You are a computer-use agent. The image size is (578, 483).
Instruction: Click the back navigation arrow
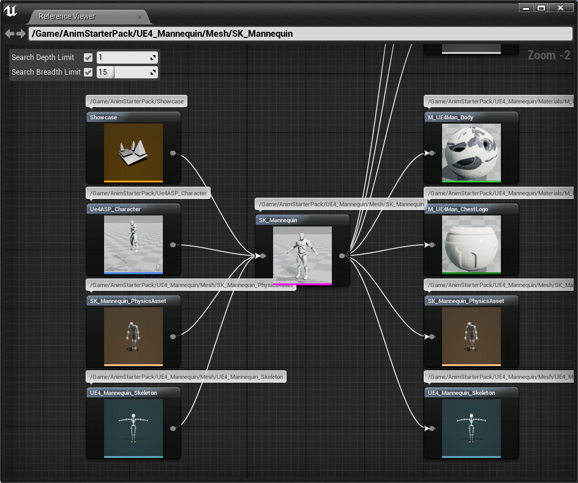click(10, 34)
